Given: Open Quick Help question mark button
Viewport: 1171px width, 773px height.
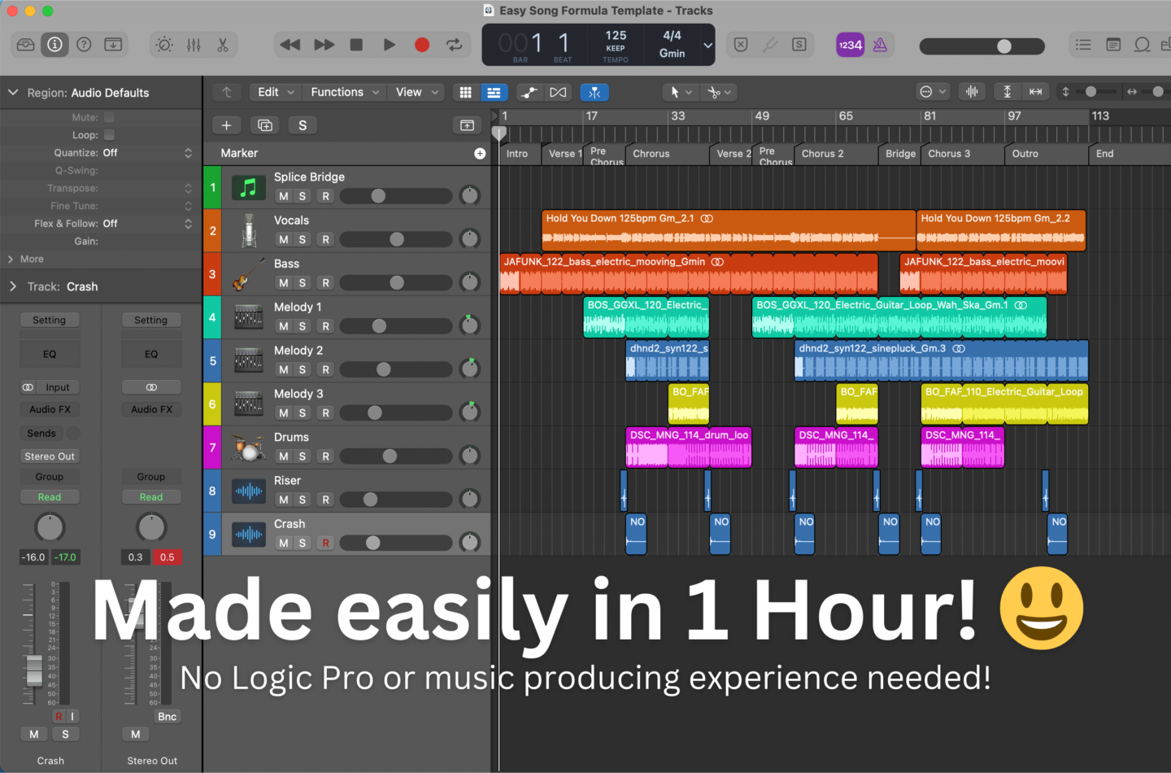Looking at the screenshot, I should click(84, 45).
